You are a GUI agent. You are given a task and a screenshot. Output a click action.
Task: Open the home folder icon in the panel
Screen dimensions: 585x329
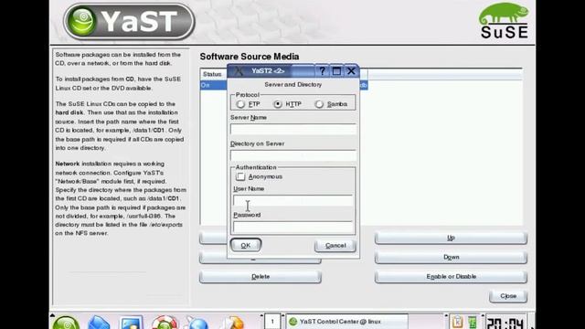pyautogui.click(x=99, y=323)
